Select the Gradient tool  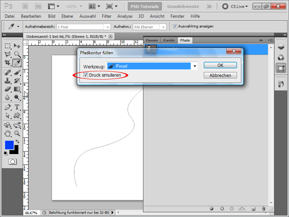click(x=17, y=89)
